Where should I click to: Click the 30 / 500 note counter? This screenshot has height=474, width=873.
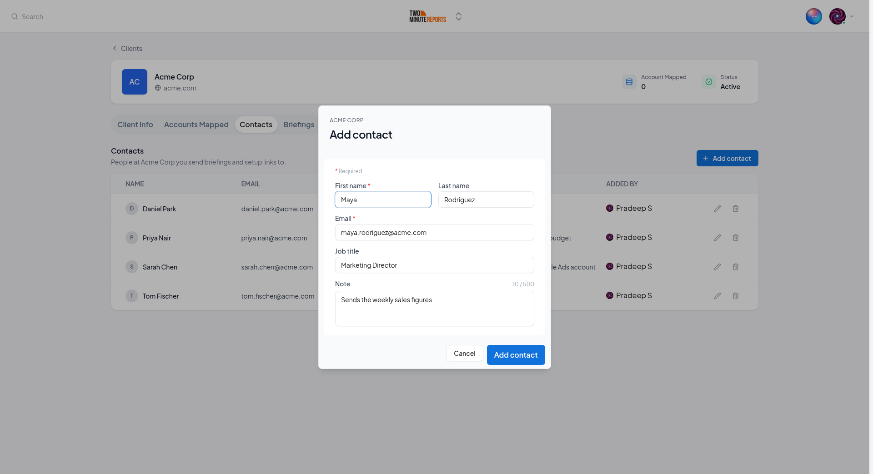[x=522, y=284]
